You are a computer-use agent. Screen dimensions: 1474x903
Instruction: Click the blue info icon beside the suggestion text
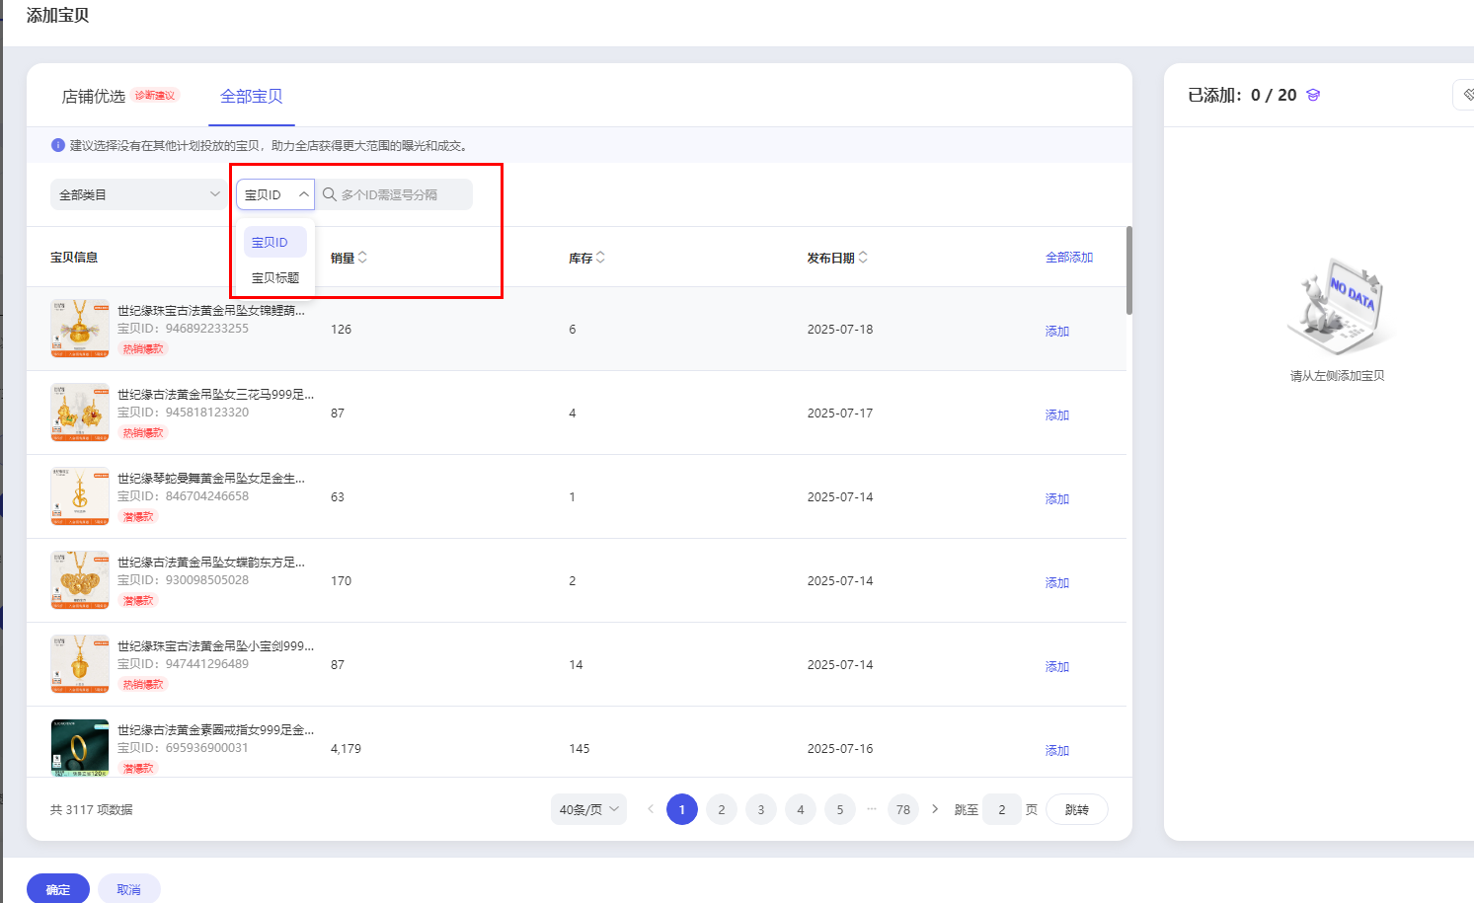58,145
